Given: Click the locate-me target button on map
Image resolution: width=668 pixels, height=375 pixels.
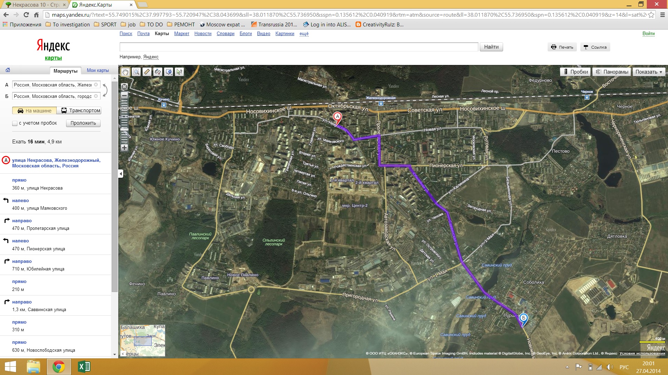Looking at the screenshot, I should [124, 86].
